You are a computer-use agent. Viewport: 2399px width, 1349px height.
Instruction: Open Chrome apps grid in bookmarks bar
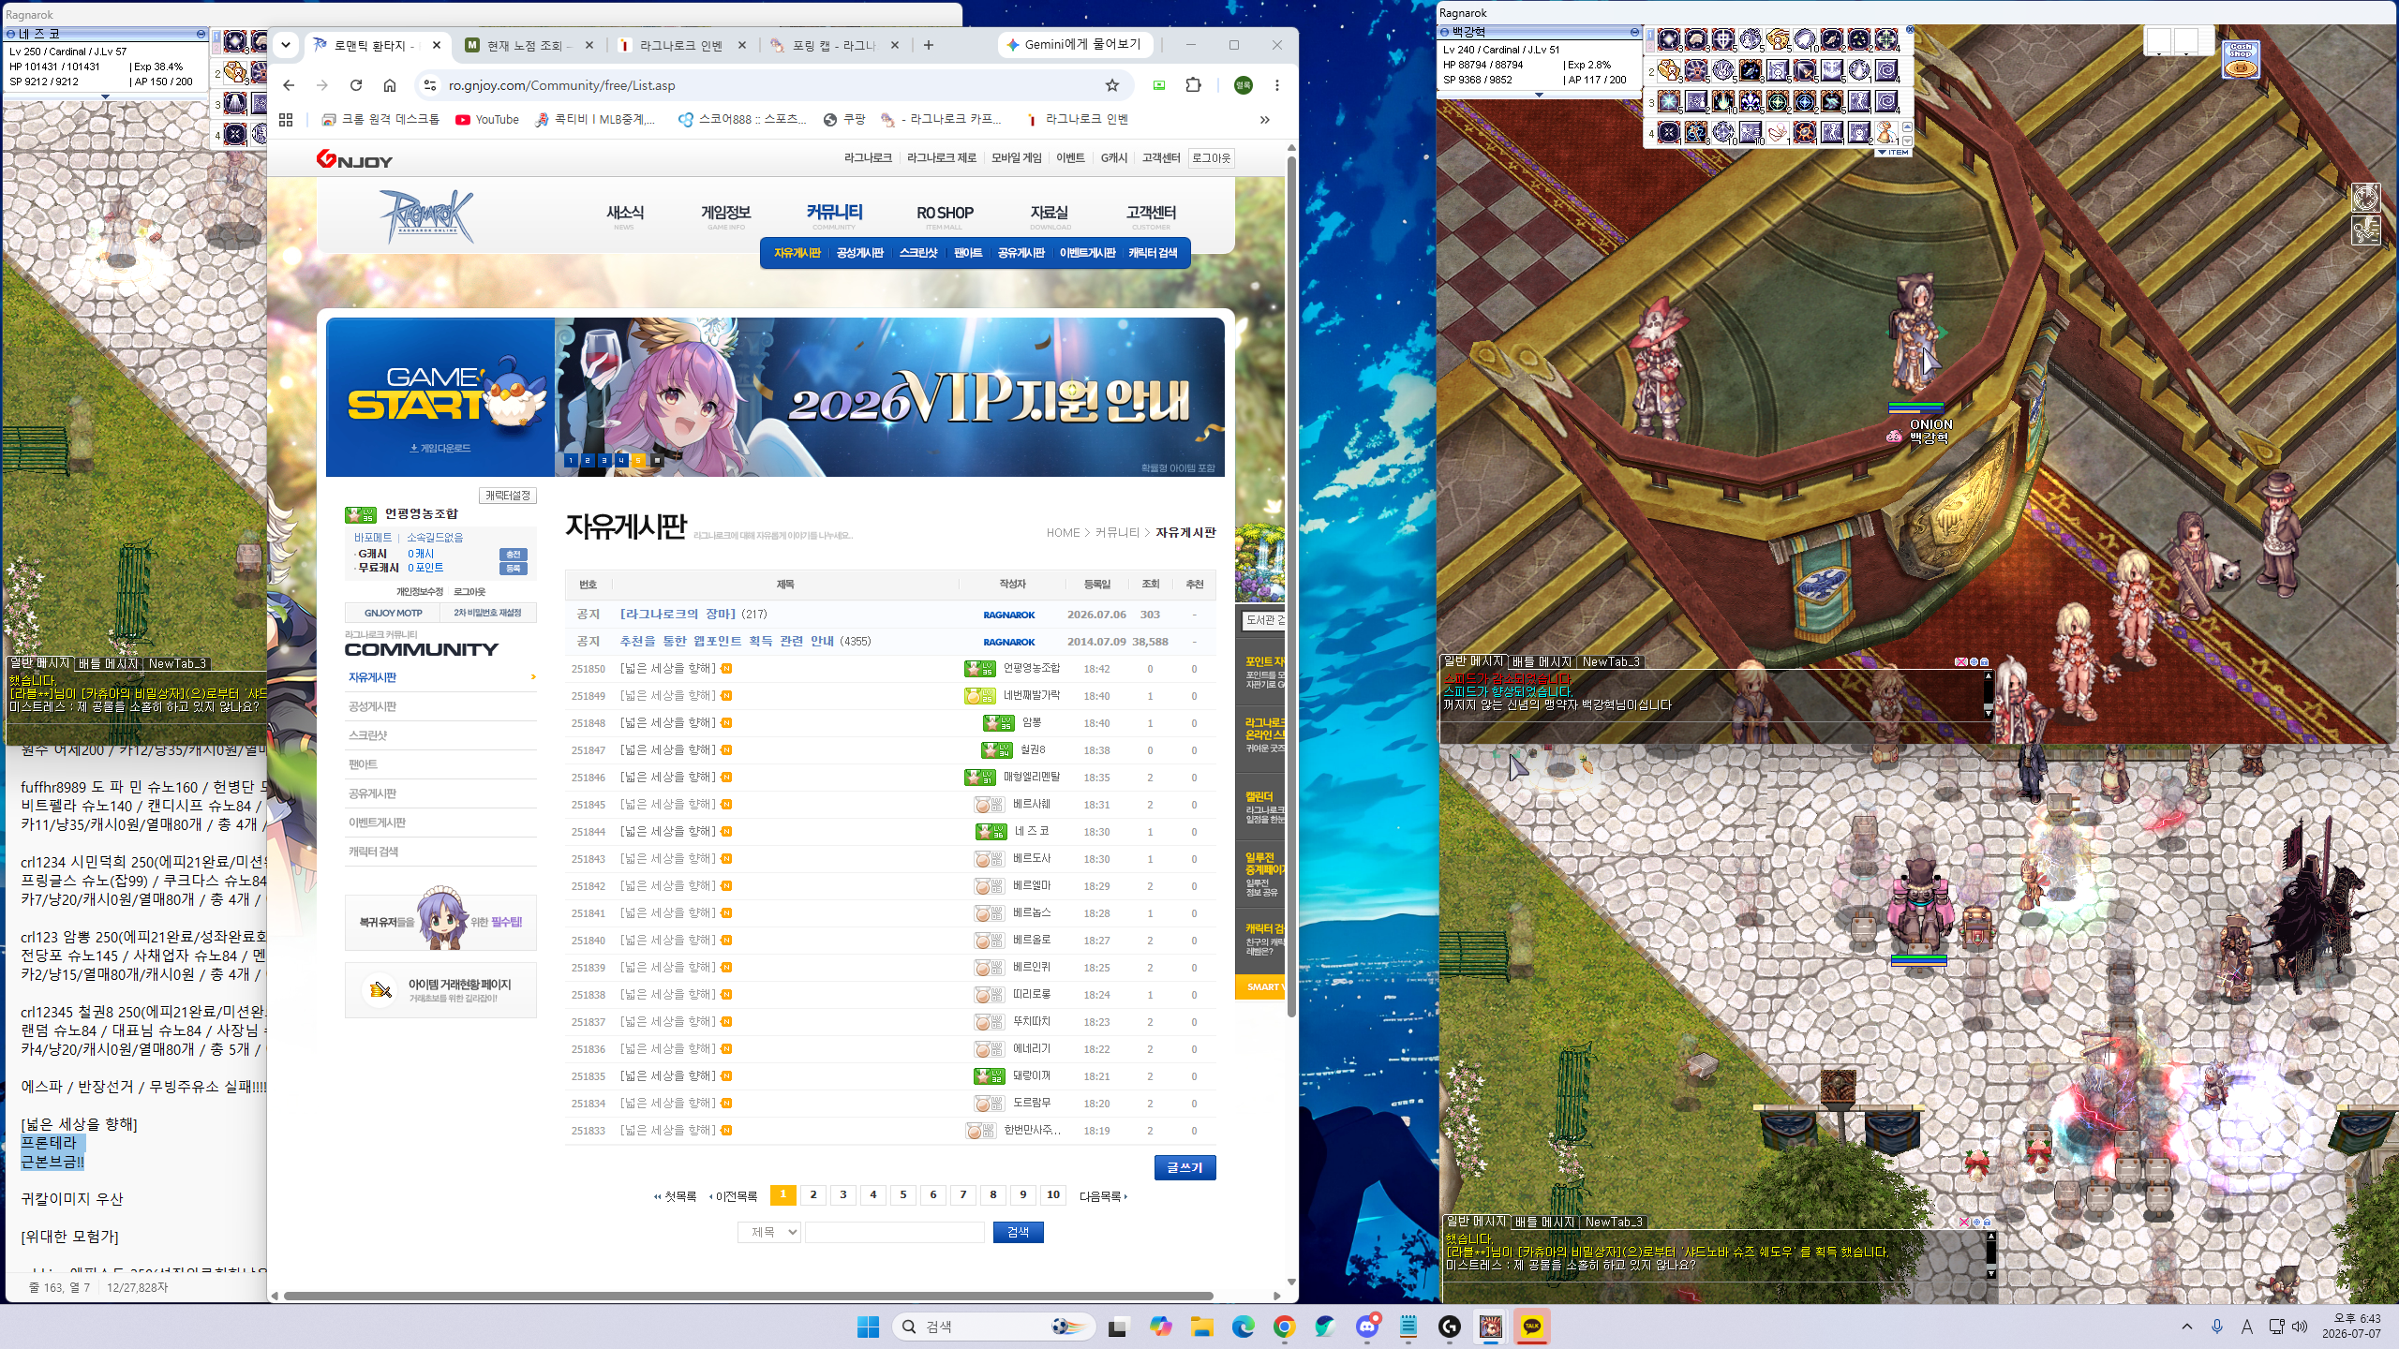click(286, 120)
